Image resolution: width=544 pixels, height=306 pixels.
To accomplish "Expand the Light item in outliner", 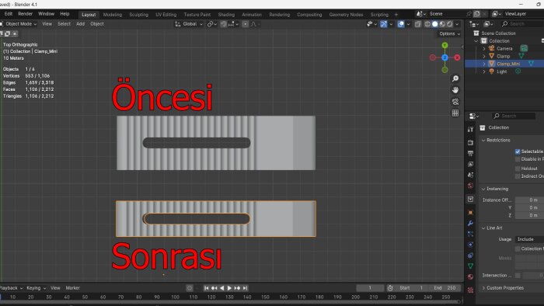I will 484,71.
